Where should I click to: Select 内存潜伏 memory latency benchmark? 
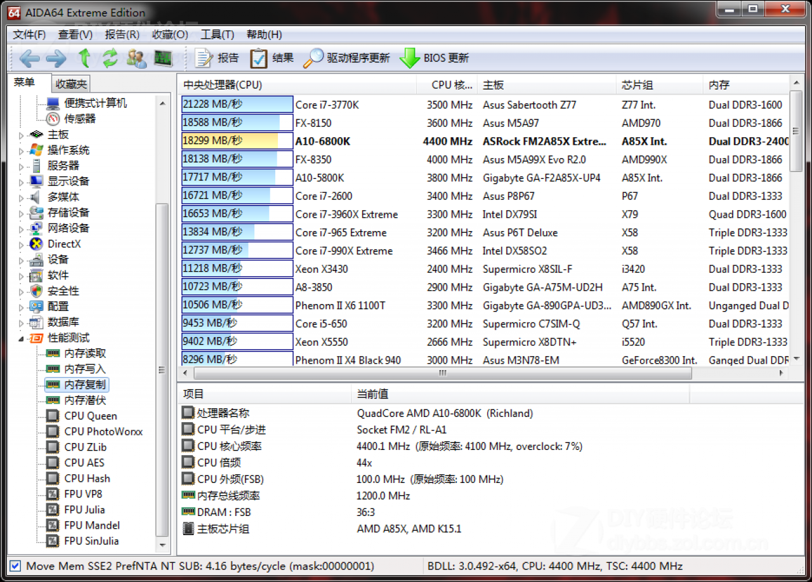pyautogui.click(x=85, y=400)
